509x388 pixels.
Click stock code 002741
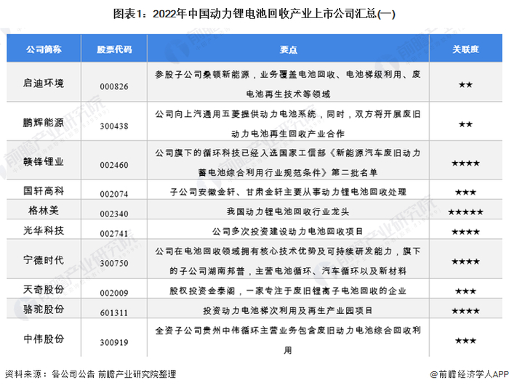click(x=114, y=233)
